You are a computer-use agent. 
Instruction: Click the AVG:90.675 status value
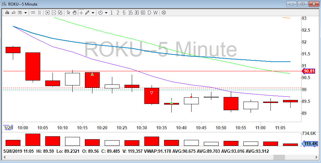184,151
